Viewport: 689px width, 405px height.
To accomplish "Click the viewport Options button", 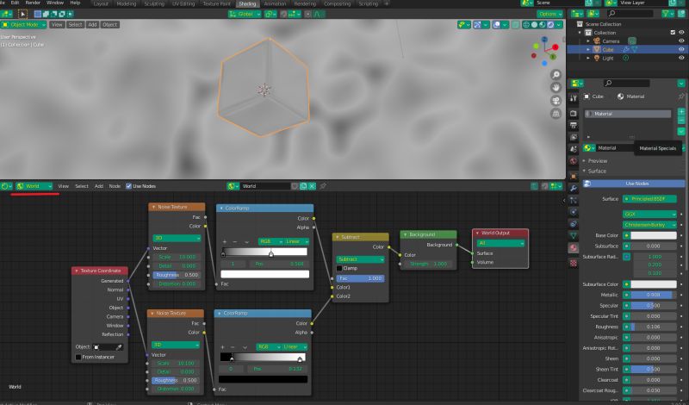I will pos(549,14).
